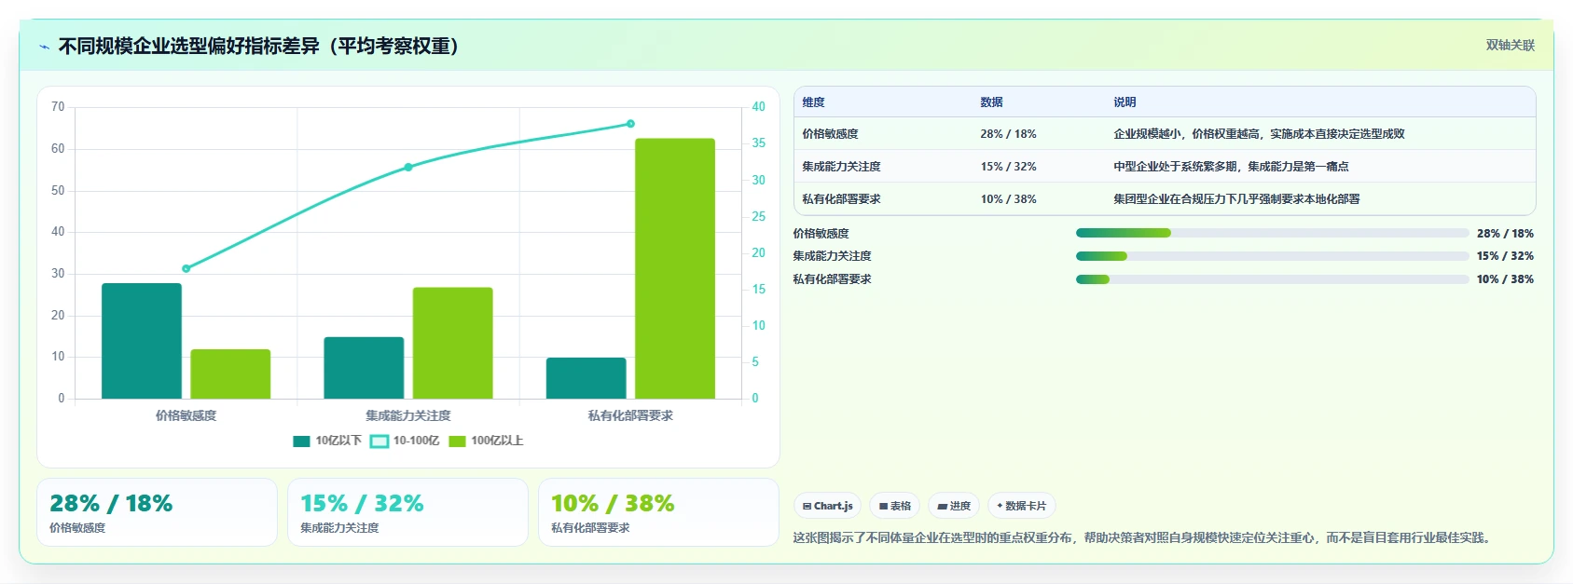Click the 价格敏感度 label under chart x-axis

(x=186, y=415)
